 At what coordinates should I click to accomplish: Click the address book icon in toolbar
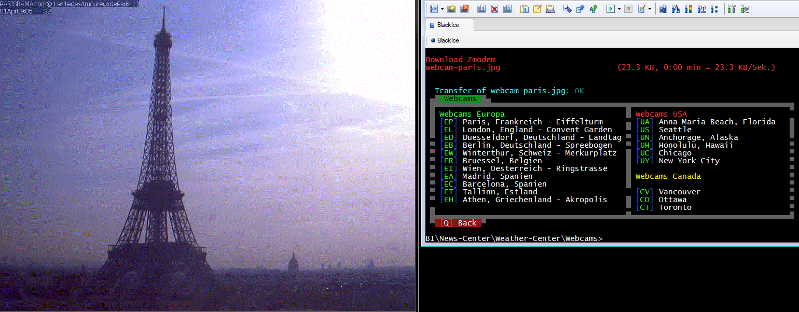(433, 9)
